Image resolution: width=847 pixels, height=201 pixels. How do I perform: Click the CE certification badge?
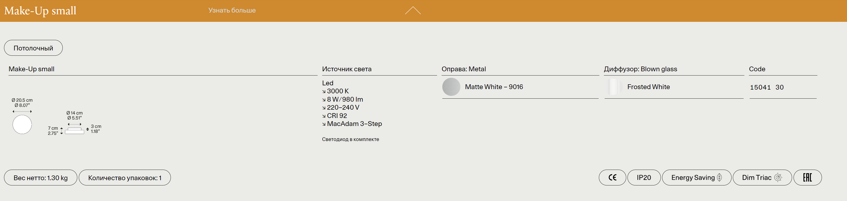(612, 178)
